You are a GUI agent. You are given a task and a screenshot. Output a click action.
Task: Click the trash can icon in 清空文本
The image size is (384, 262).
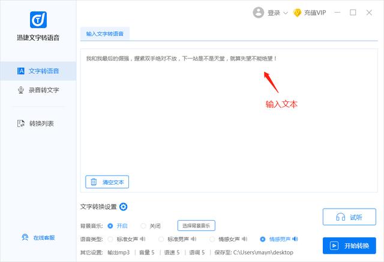94,182
